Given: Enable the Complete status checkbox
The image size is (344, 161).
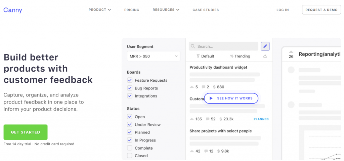Looking at the screenshot, I should coord(130,148).
